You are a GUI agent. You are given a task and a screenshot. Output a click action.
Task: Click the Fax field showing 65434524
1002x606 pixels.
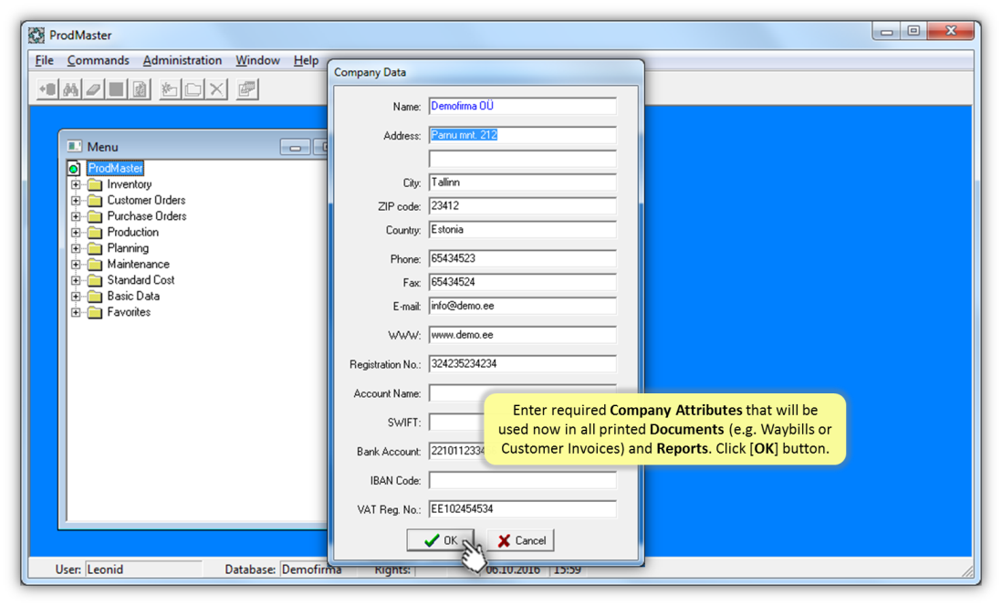(523, 282)
